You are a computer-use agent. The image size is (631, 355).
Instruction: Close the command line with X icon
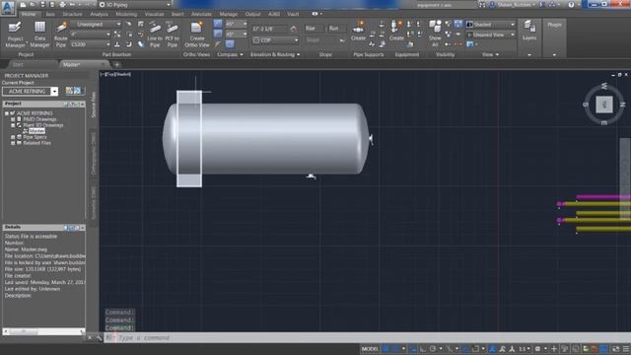pos(90,337)
